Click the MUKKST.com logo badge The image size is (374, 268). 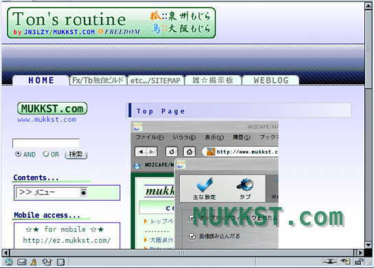[x=52, y=108]
